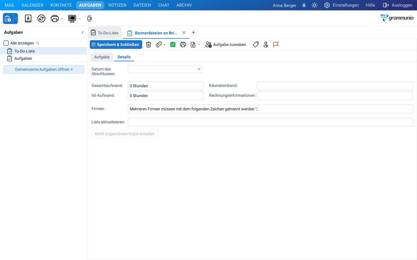Click the recurrence icon beside the flag
This screenshot has width=417, height=260.
266,44
